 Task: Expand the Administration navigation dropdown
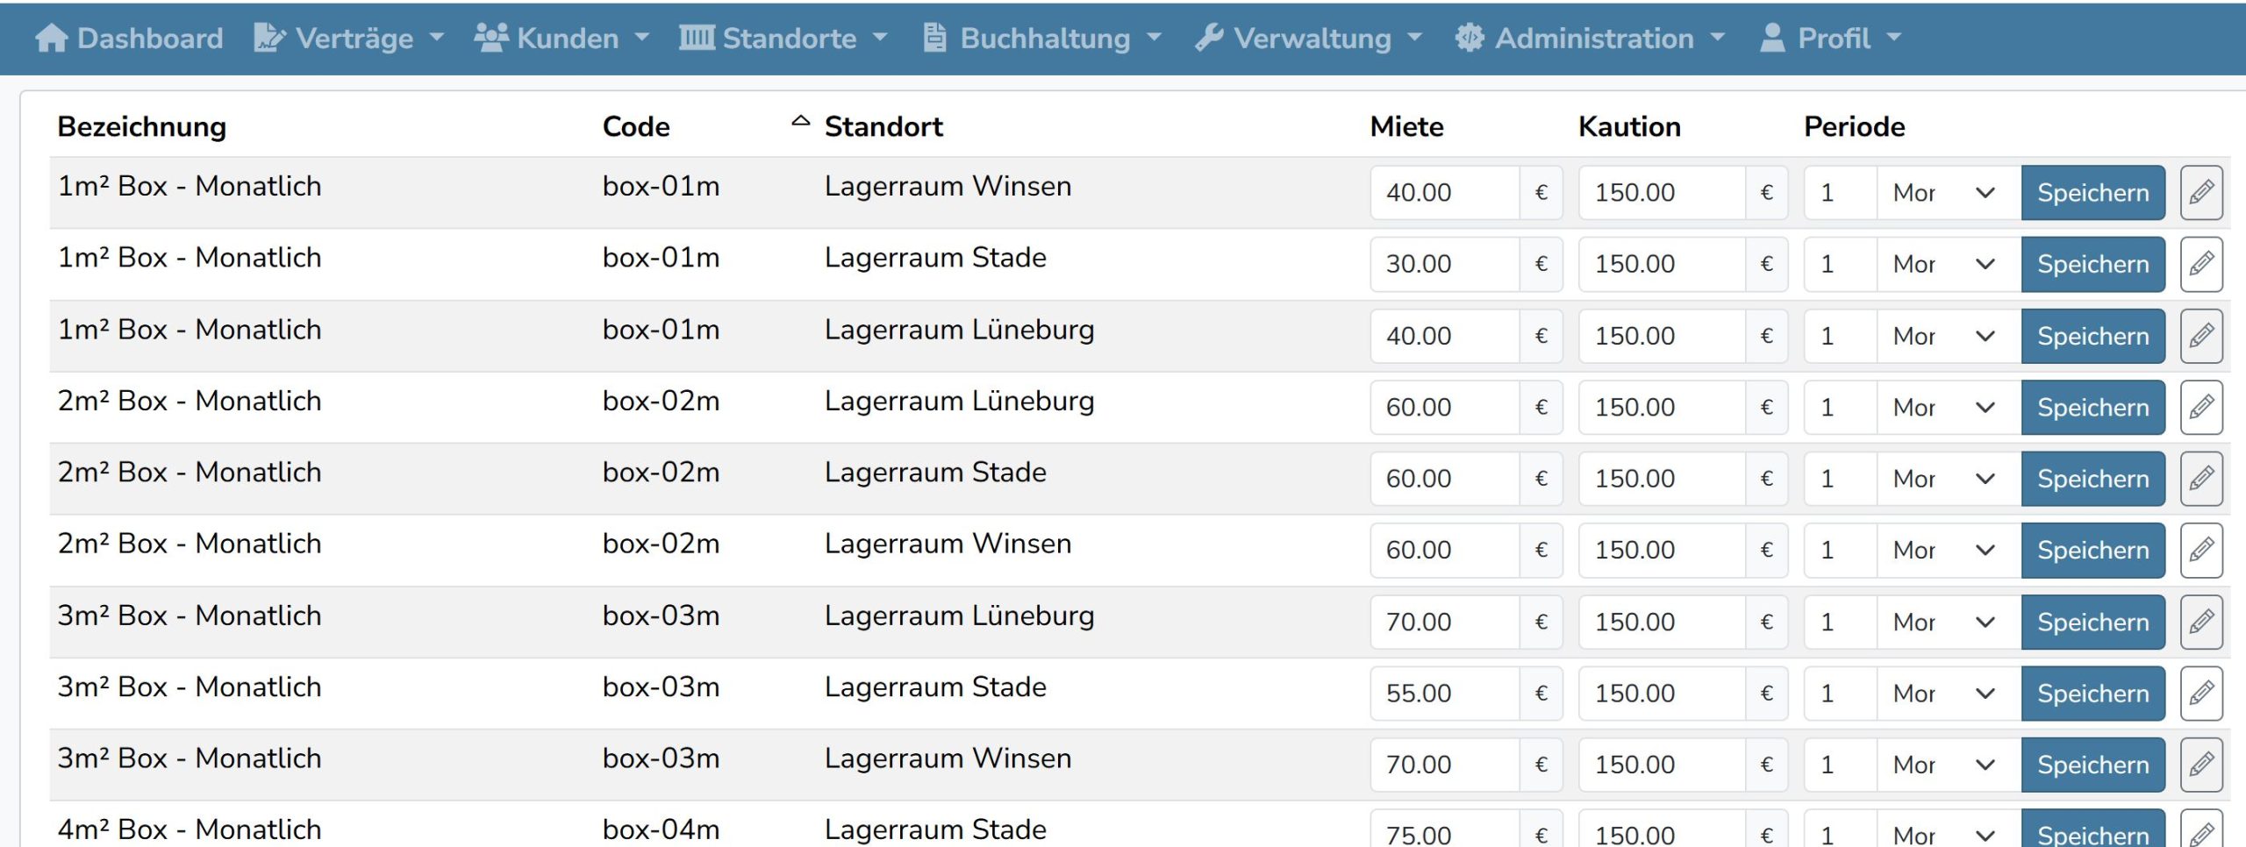coord(1590,38)
